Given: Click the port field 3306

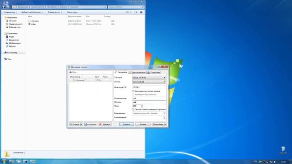Looking at the screenshot, I should [136, 106].
